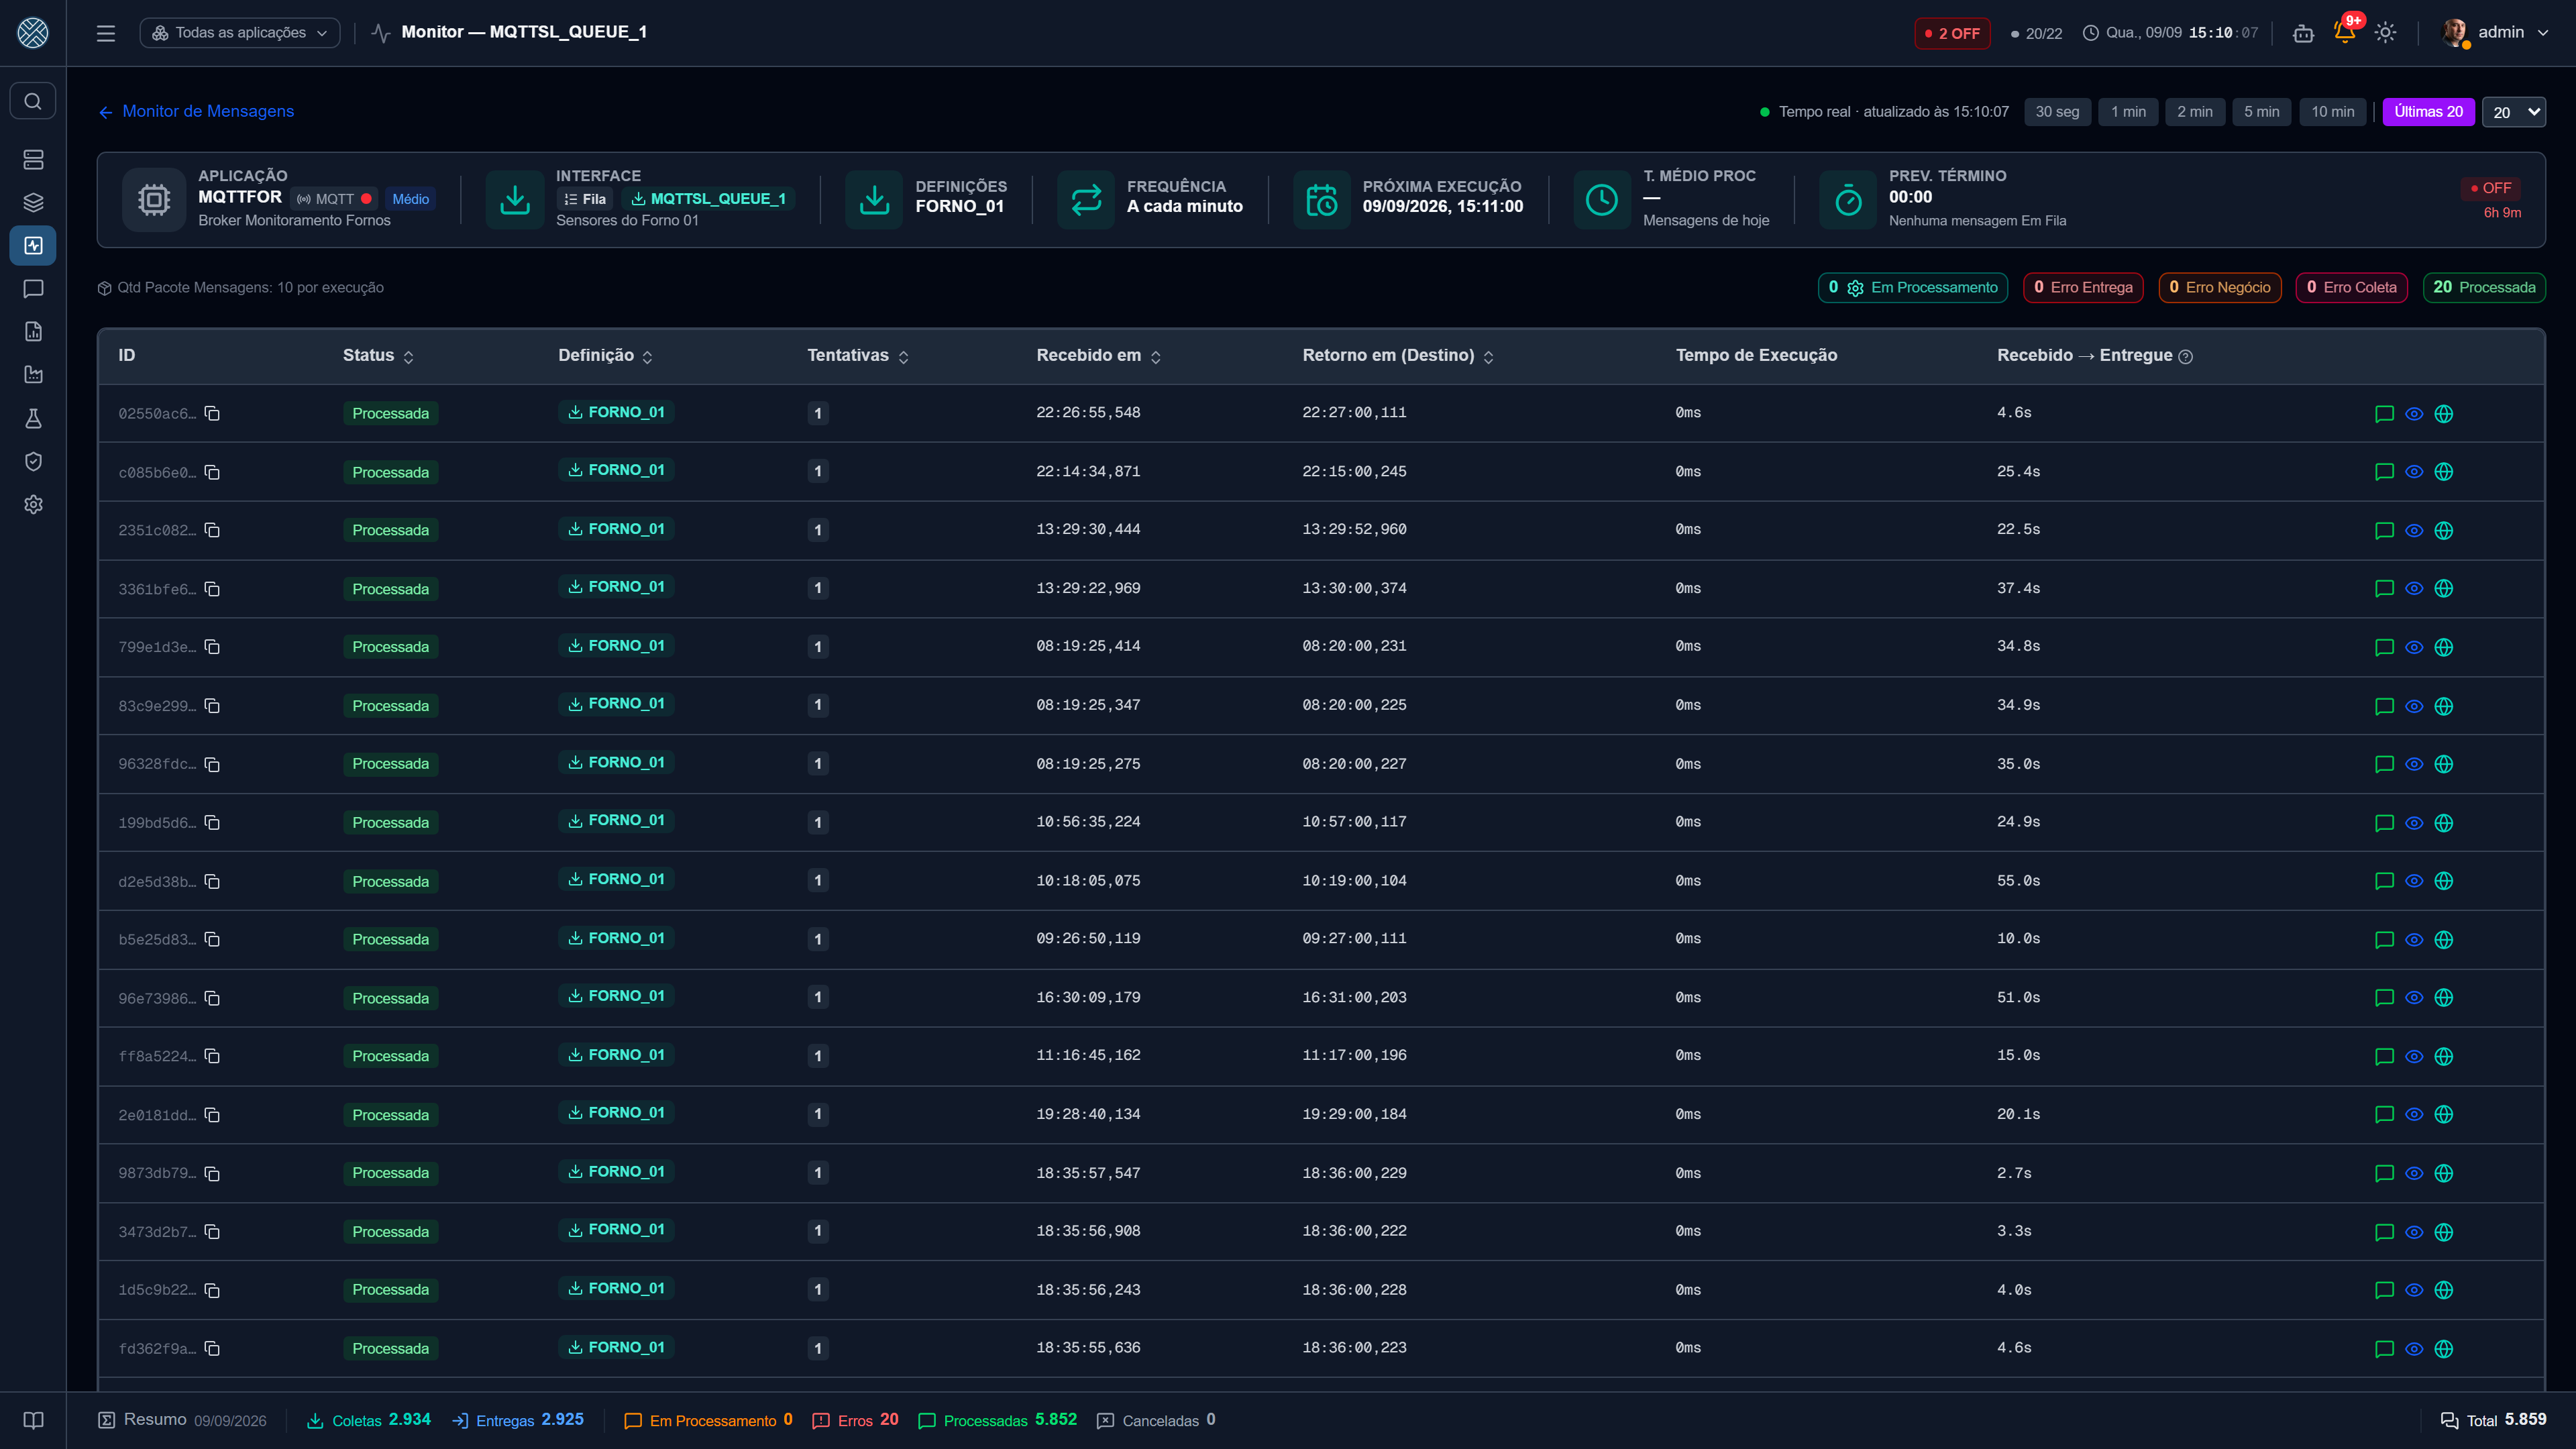This screenshot has width=2576, height=1449.
Task: View details eye icon for row 83c9e299
Action: [2414, 706]
